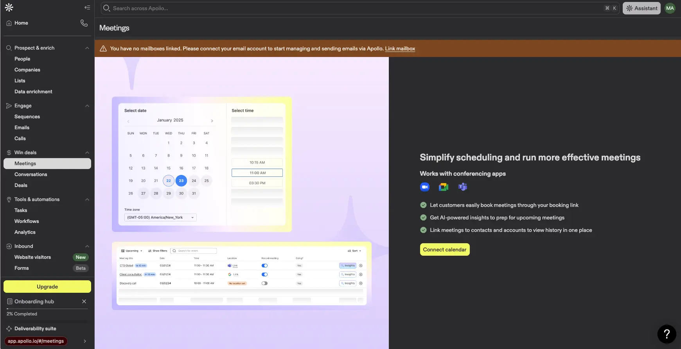The height and width of the screenshot is (349, 681).
Task: Click the warning triangle icon in banner
Action: pyautogui.click(x=103, y=48)
